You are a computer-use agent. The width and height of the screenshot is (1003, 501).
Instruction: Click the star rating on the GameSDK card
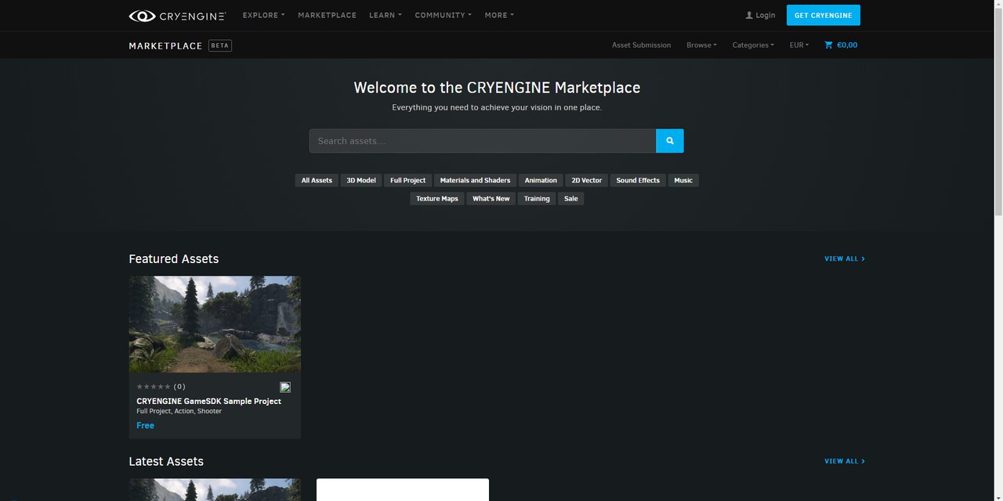click(x=154, y=387)
